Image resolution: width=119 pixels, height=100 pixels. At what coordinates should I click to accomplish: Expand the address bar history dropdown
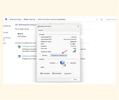tap(97, 20)
